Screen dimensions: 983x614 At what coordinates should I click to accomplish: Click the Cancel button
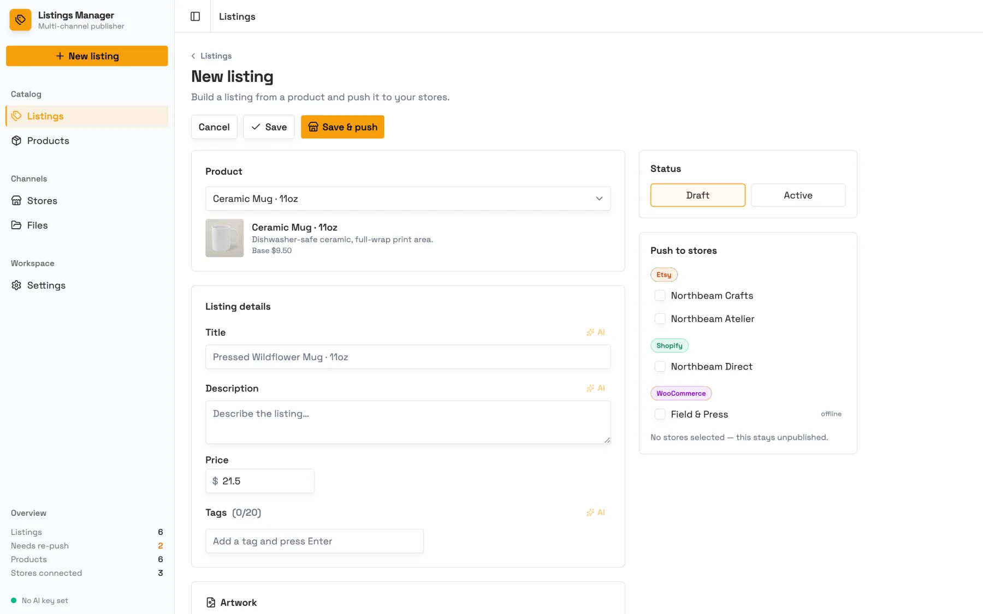(x=214, y=127)
